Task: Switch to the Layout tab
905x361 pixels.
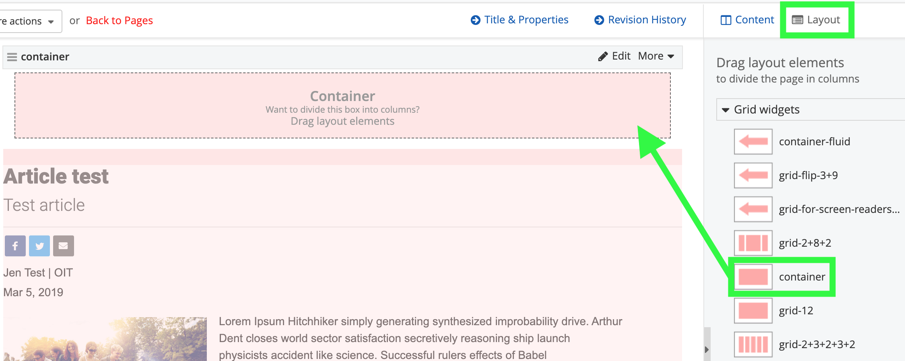Action: [x=816, y=20]
